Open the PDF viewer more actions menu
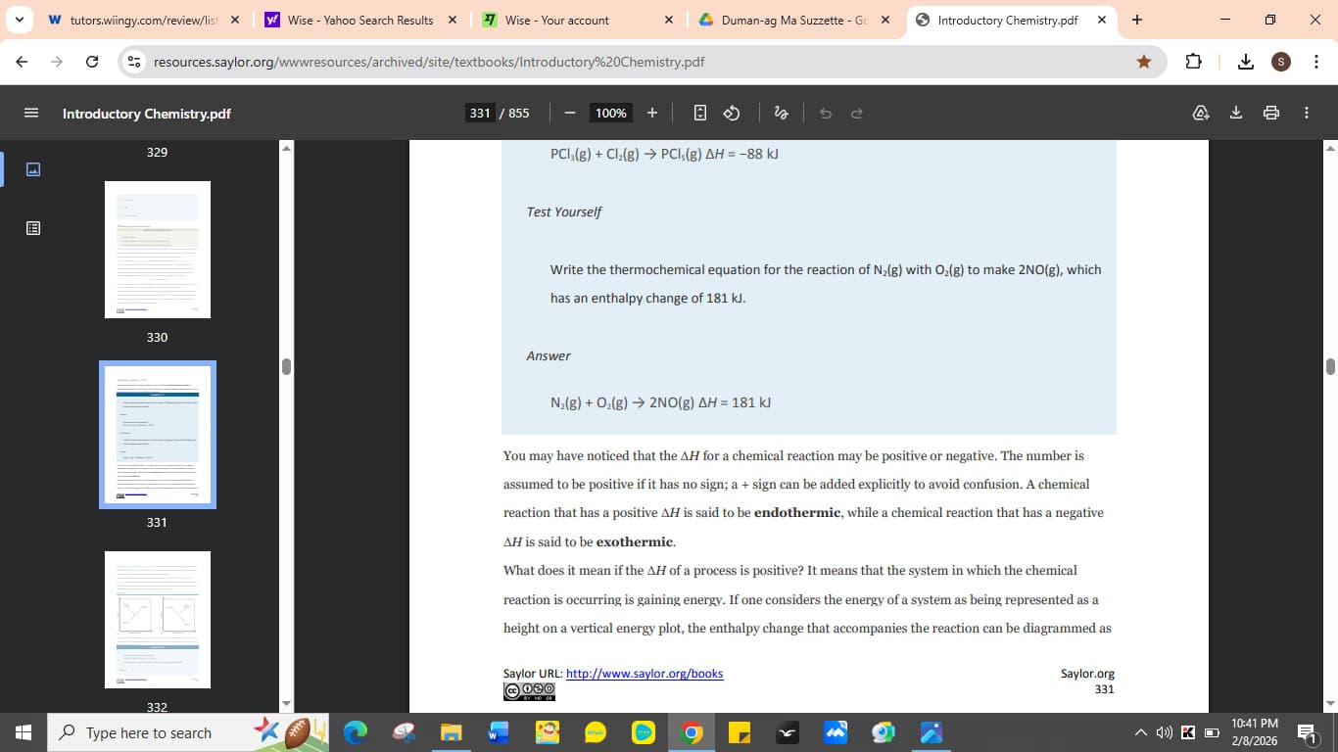The width and height of the screenshot is (1338, 752). coord(1307,113)
